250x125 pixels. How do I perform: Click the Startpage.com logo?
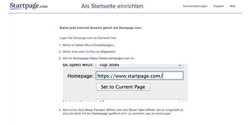coord(28,6)
